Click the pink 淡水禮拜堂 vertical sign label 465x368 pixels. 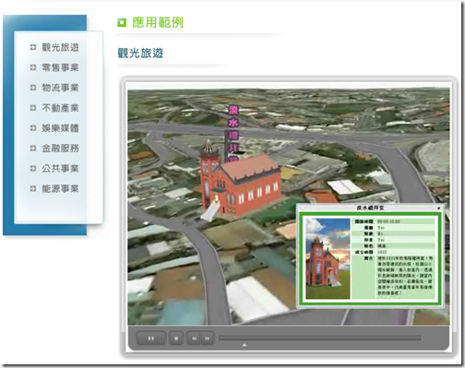coord(233,134)
